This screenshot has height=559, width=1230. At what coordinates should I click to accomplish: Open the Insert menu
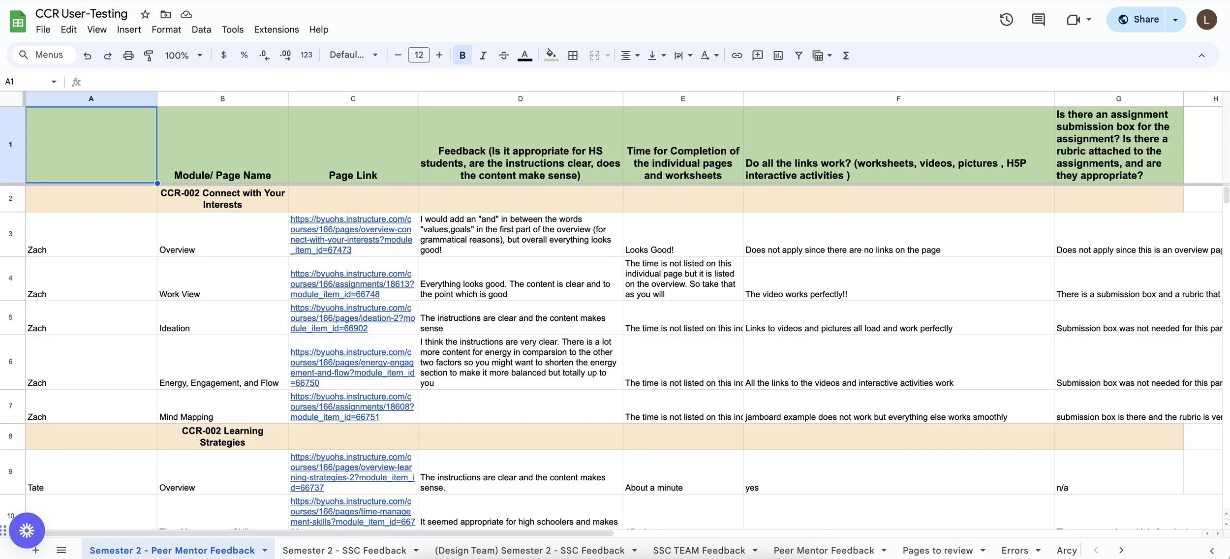coord(129,30)
